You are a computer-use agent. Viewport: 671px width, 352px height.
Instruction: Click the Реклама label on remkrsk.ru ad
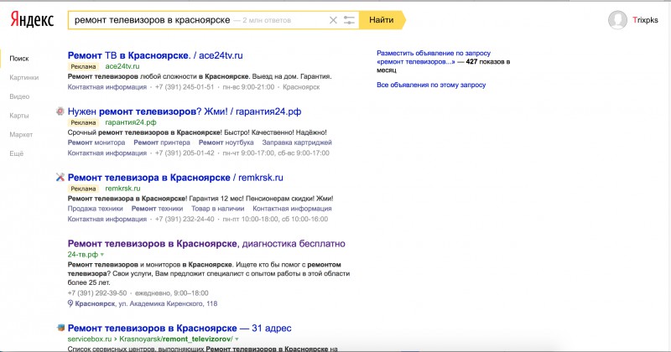[83, 189]
